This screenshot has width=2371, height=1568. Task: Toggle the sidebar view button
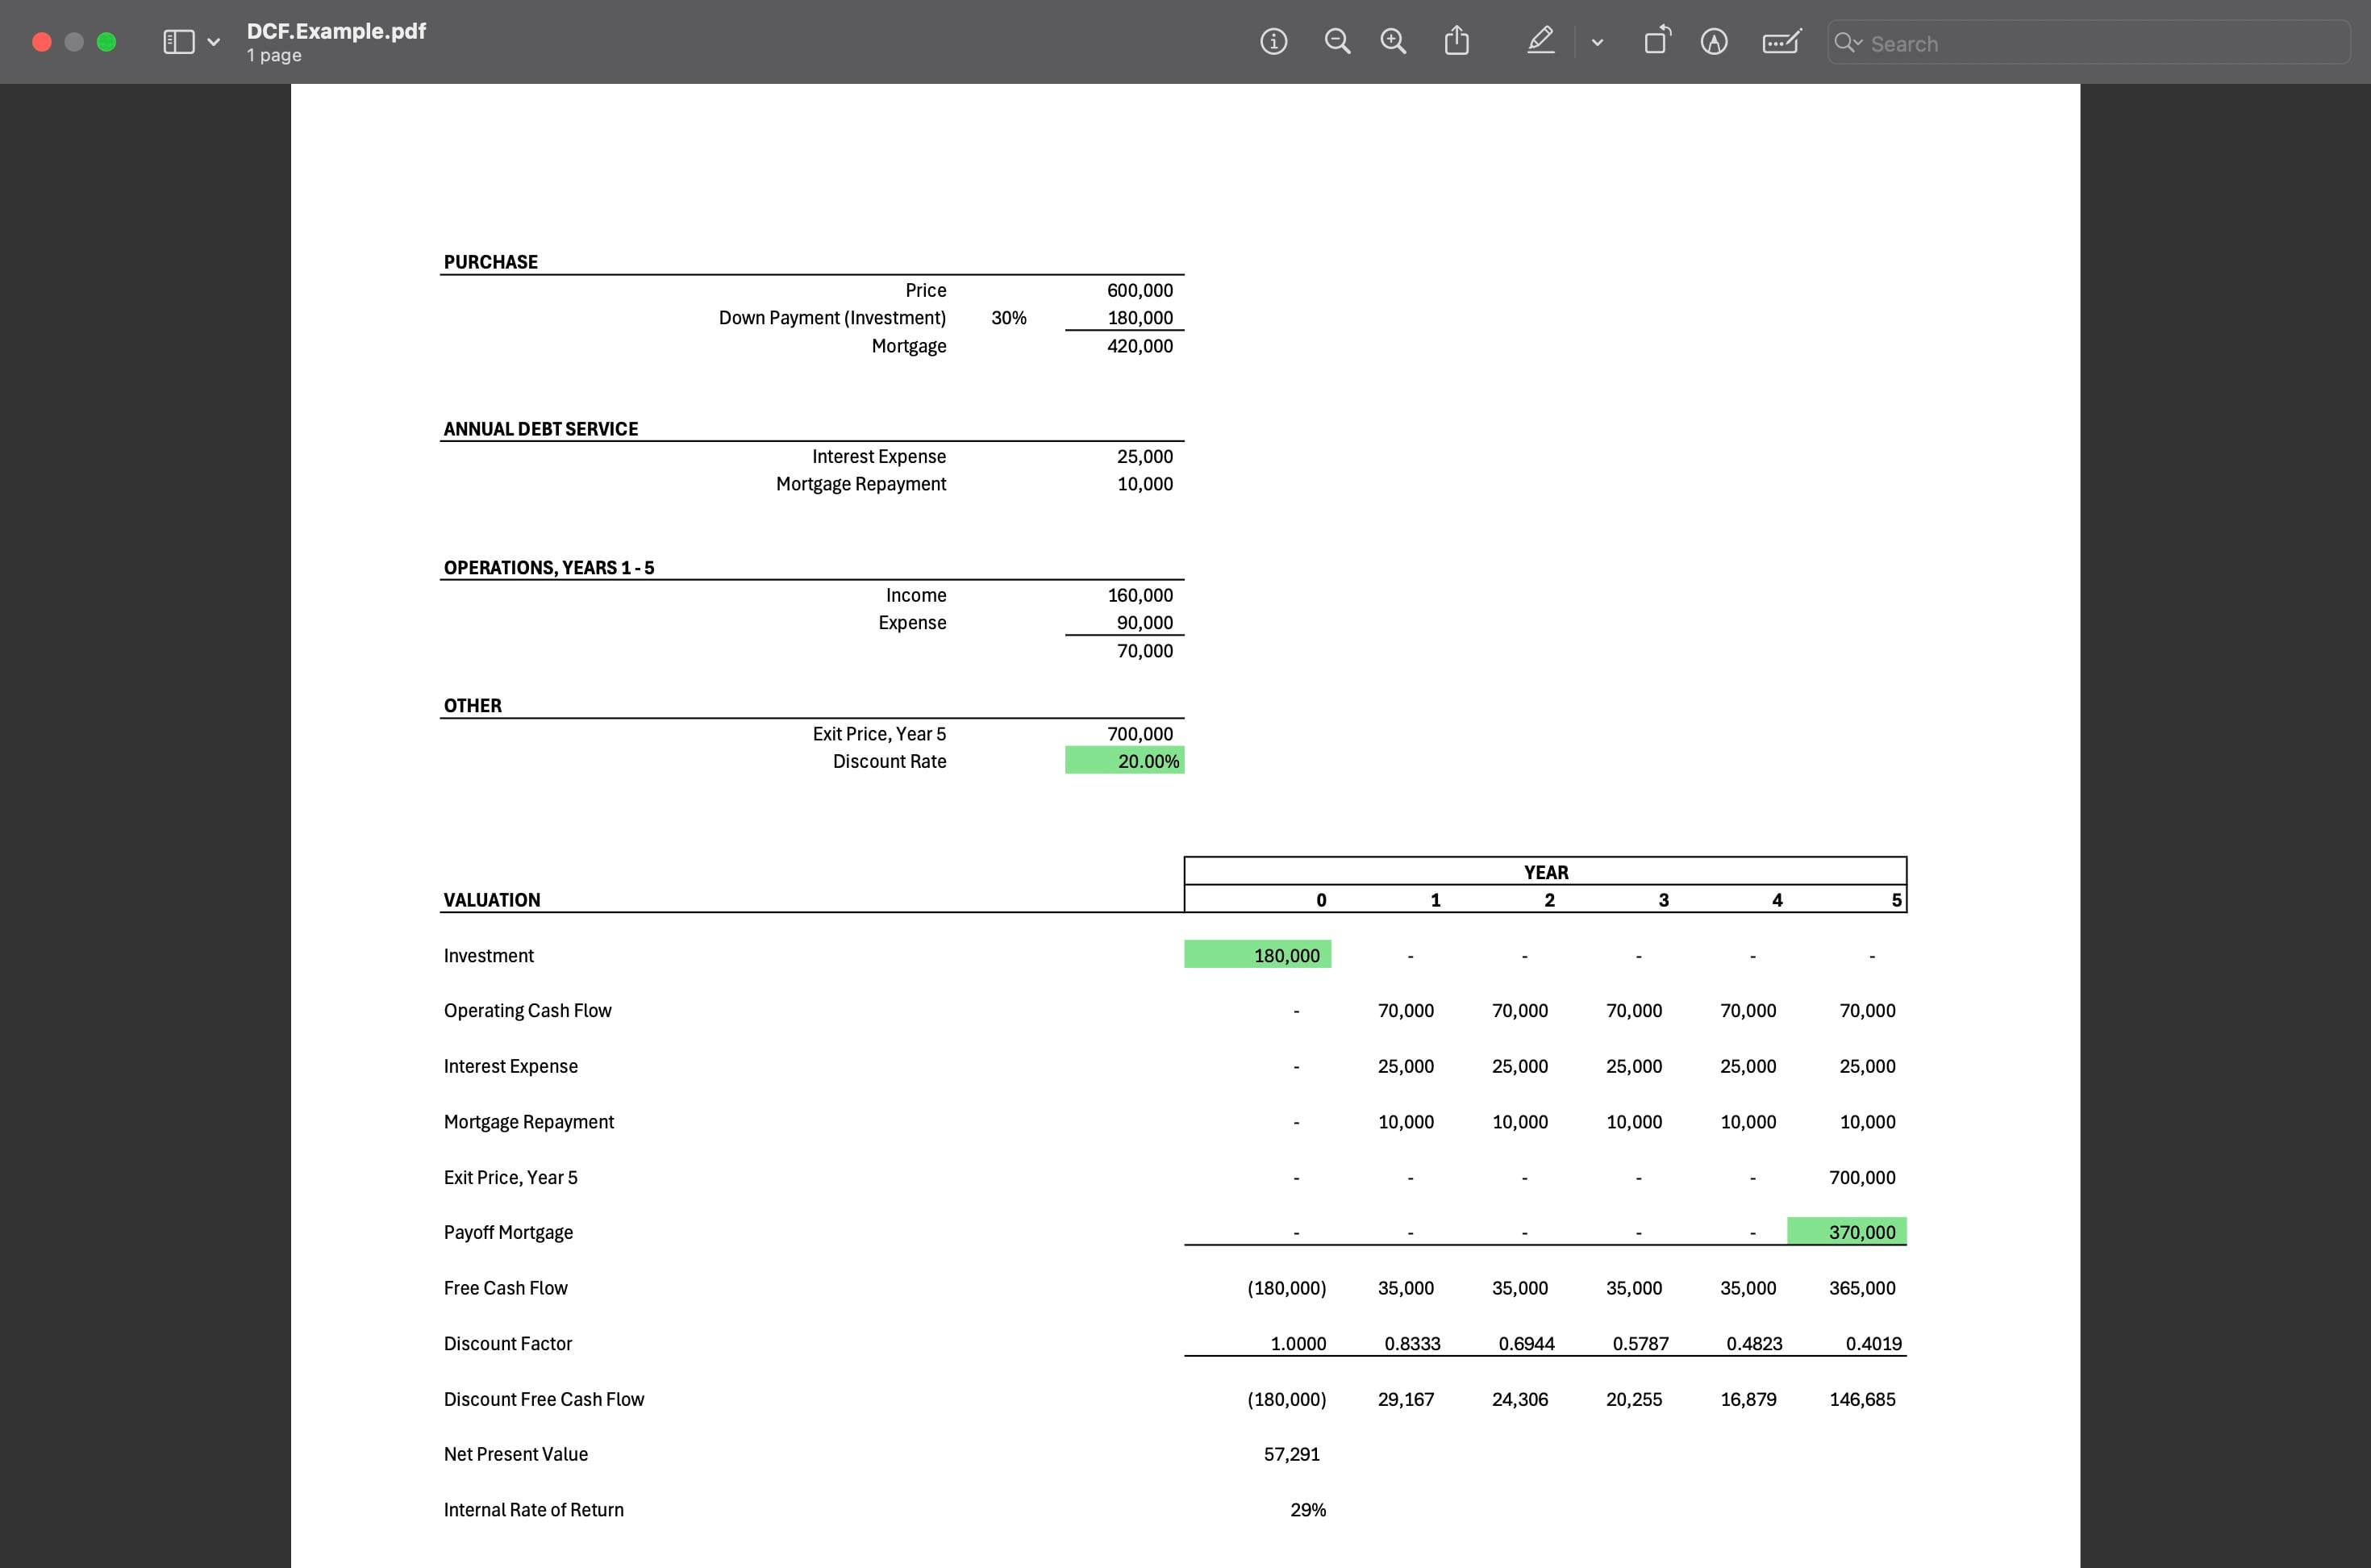pos(179,42)
